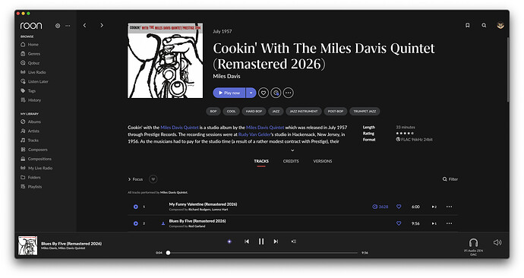Image resolution: width=524 pixels, height=278 pixels.
Task: Favorite the album with heart button
Action: click(x=264, y=93)
